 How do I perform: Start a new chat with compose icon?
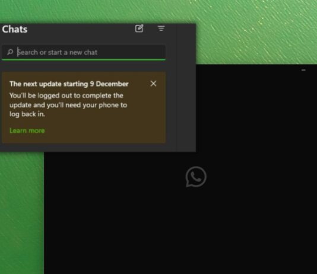pos(140,28)
